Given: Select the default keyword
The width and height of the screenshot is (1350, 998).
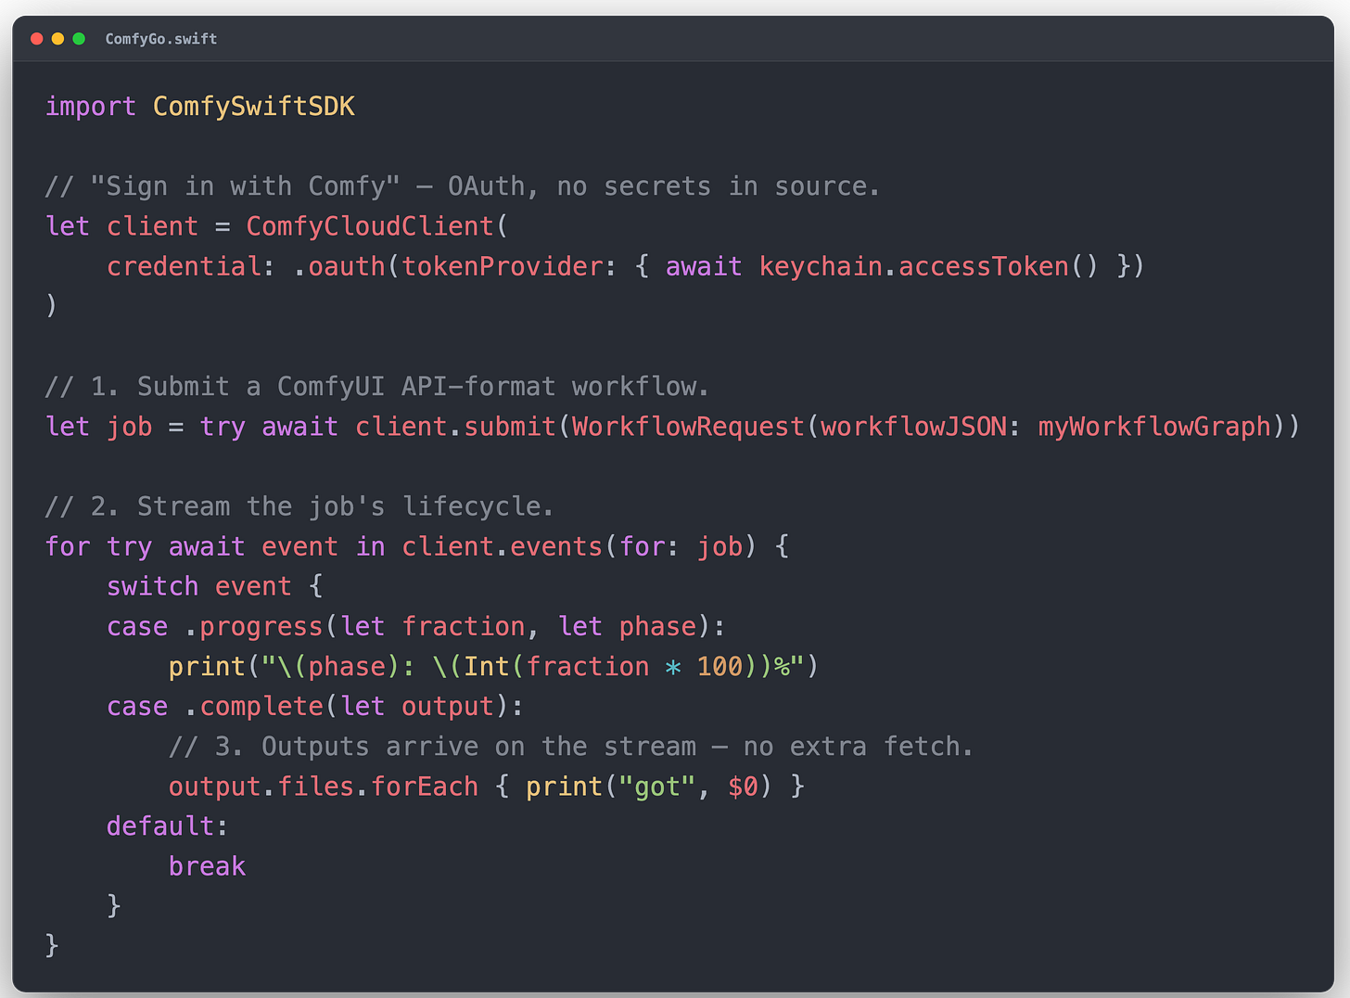Looking at the screenshot, I should 160,825.
